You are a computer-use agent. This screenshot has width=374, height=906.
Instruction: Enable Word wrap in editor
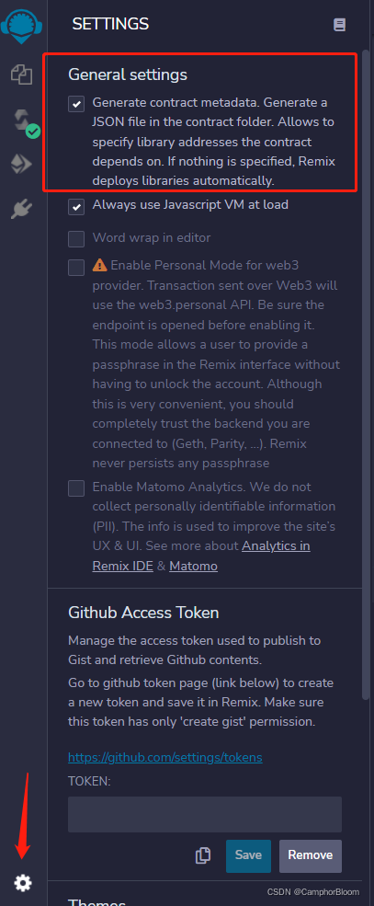click(x=76, y=238)
